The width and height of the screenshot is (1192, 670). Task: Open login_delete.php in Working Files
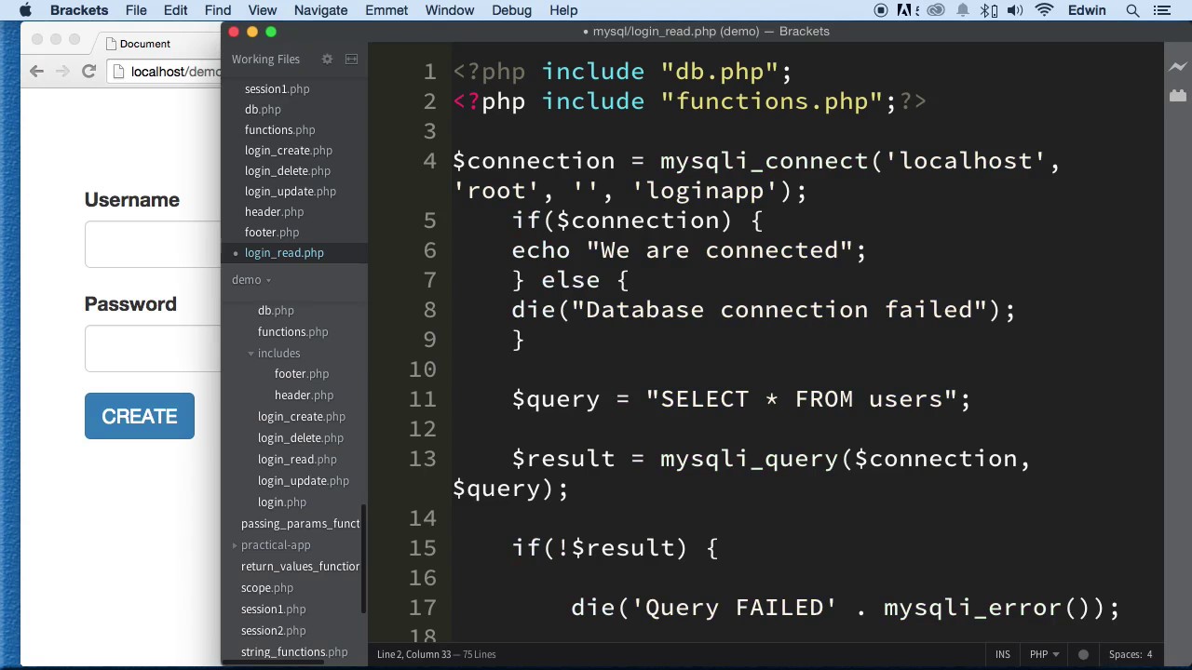[287, 171]
